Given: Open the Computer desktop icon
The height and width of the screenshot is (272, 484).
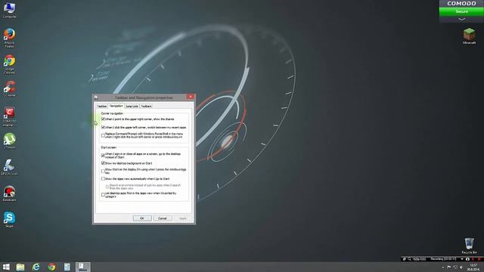Looking at the screenshot, I should [x=9, y=9].
